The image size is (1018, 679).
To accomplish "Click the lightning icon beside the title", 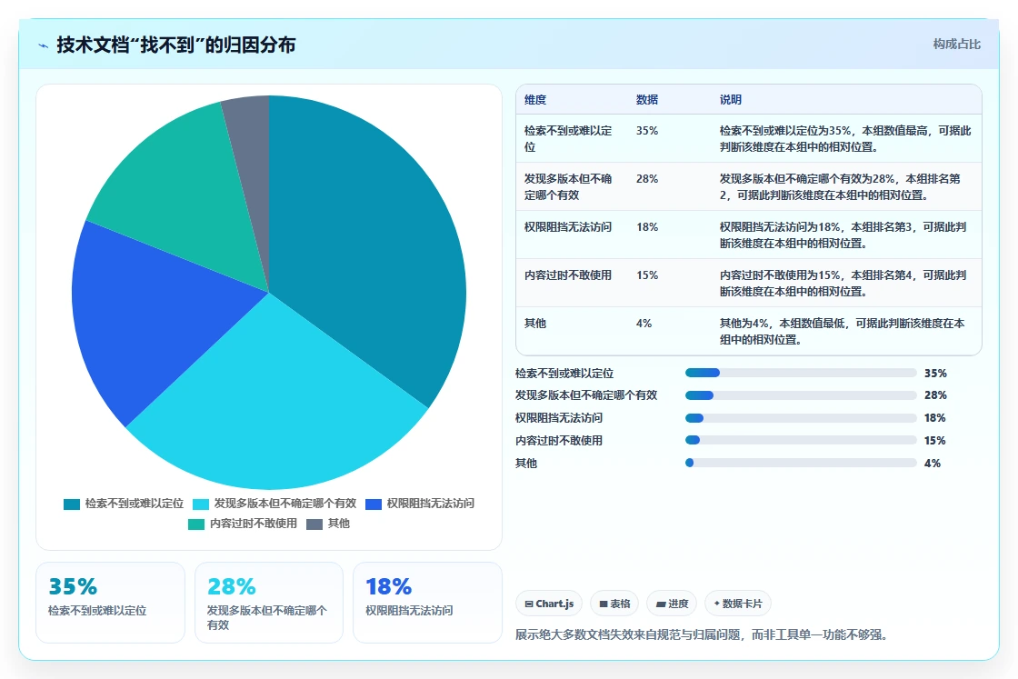I will [x=44, y=45].
